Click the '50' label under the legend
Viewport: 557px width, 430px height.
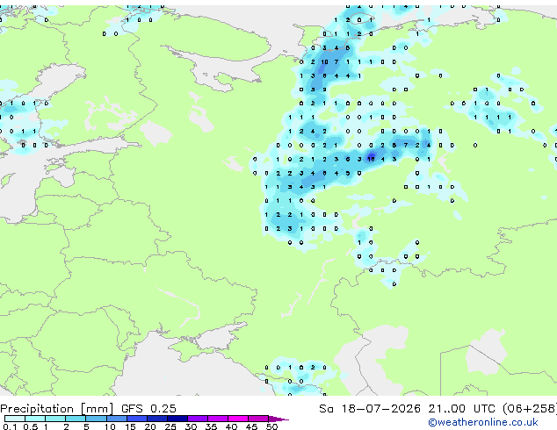(271, 426)
